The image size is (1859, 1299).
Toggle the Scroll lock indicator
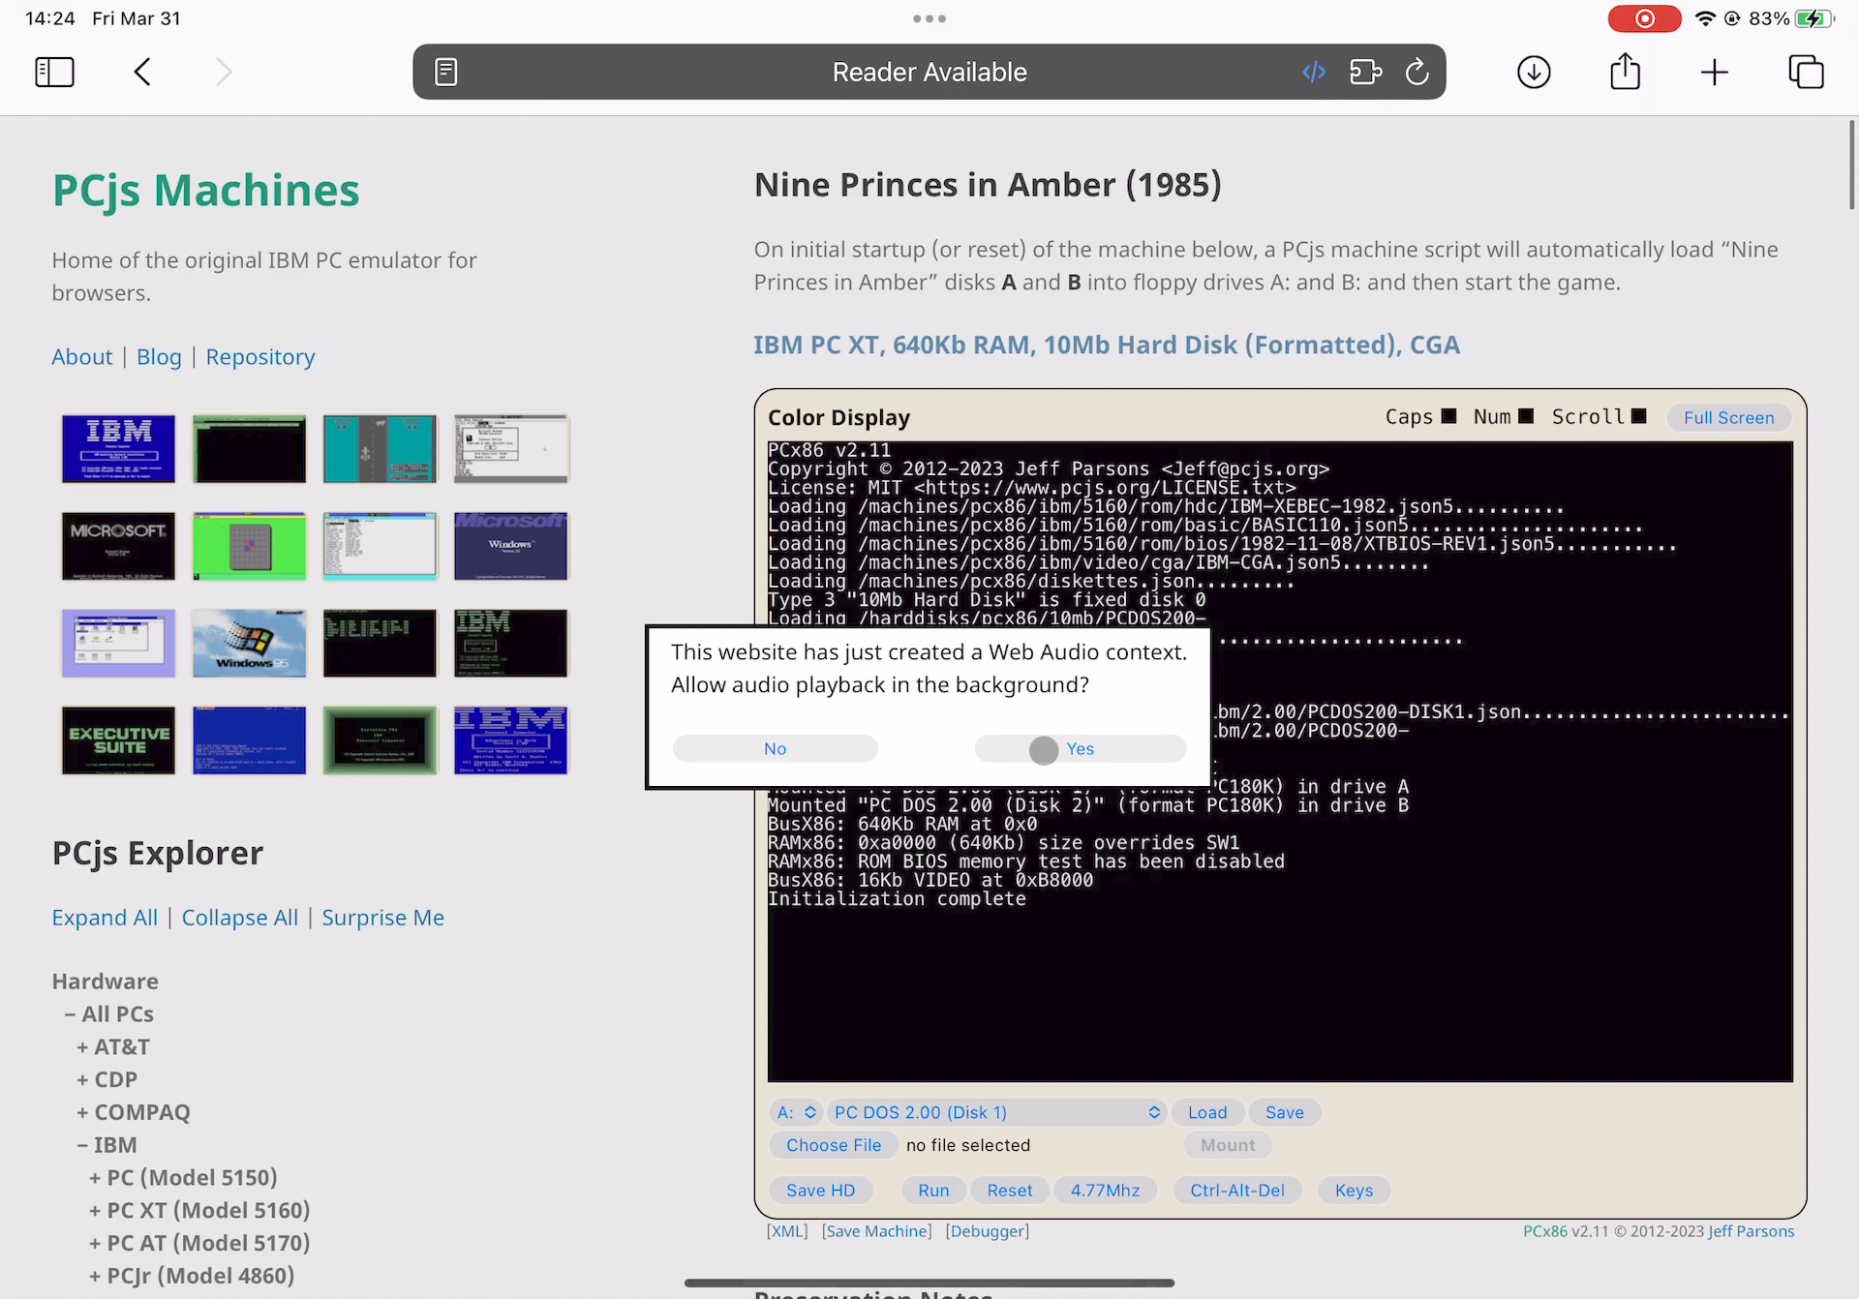coord(1638,416)
